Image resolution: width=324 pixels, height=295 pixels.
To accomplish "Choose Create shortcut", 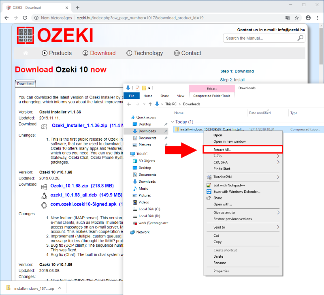I will click(243, 250).
